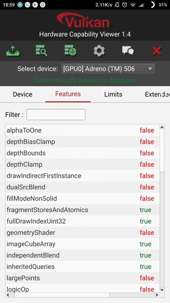
Task: Tap the alarm clock status icon
Action: coord(125,5)
